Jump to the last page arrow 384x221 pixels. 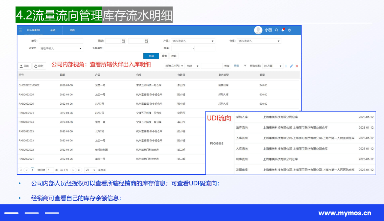pos(79,170)
